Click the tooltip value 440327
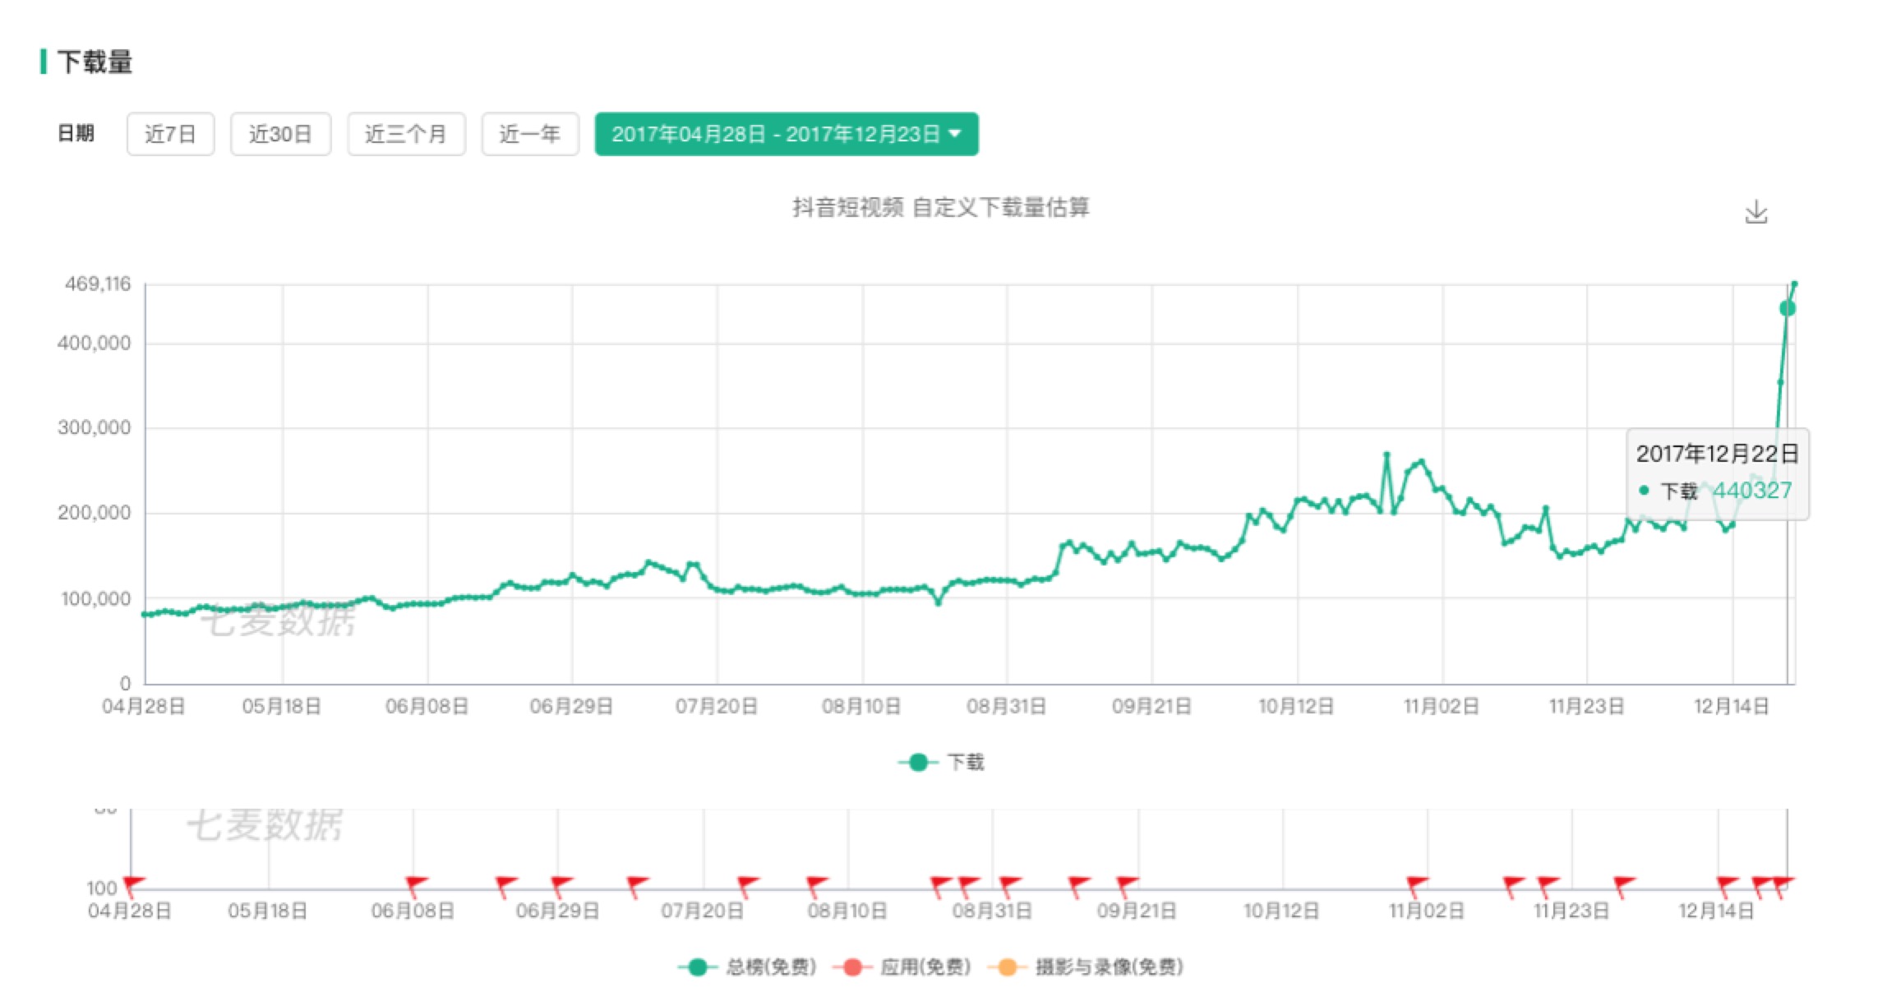Viewport: 1887px width, 1006px height. [x=1752, y=491]
